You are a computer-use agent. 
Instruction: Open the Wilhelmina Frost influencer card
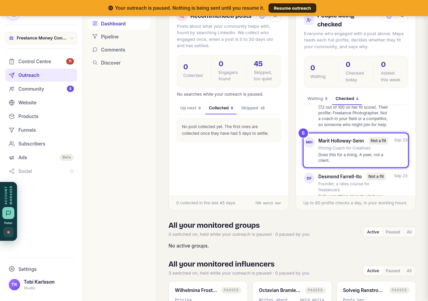[x=208, y=291]
